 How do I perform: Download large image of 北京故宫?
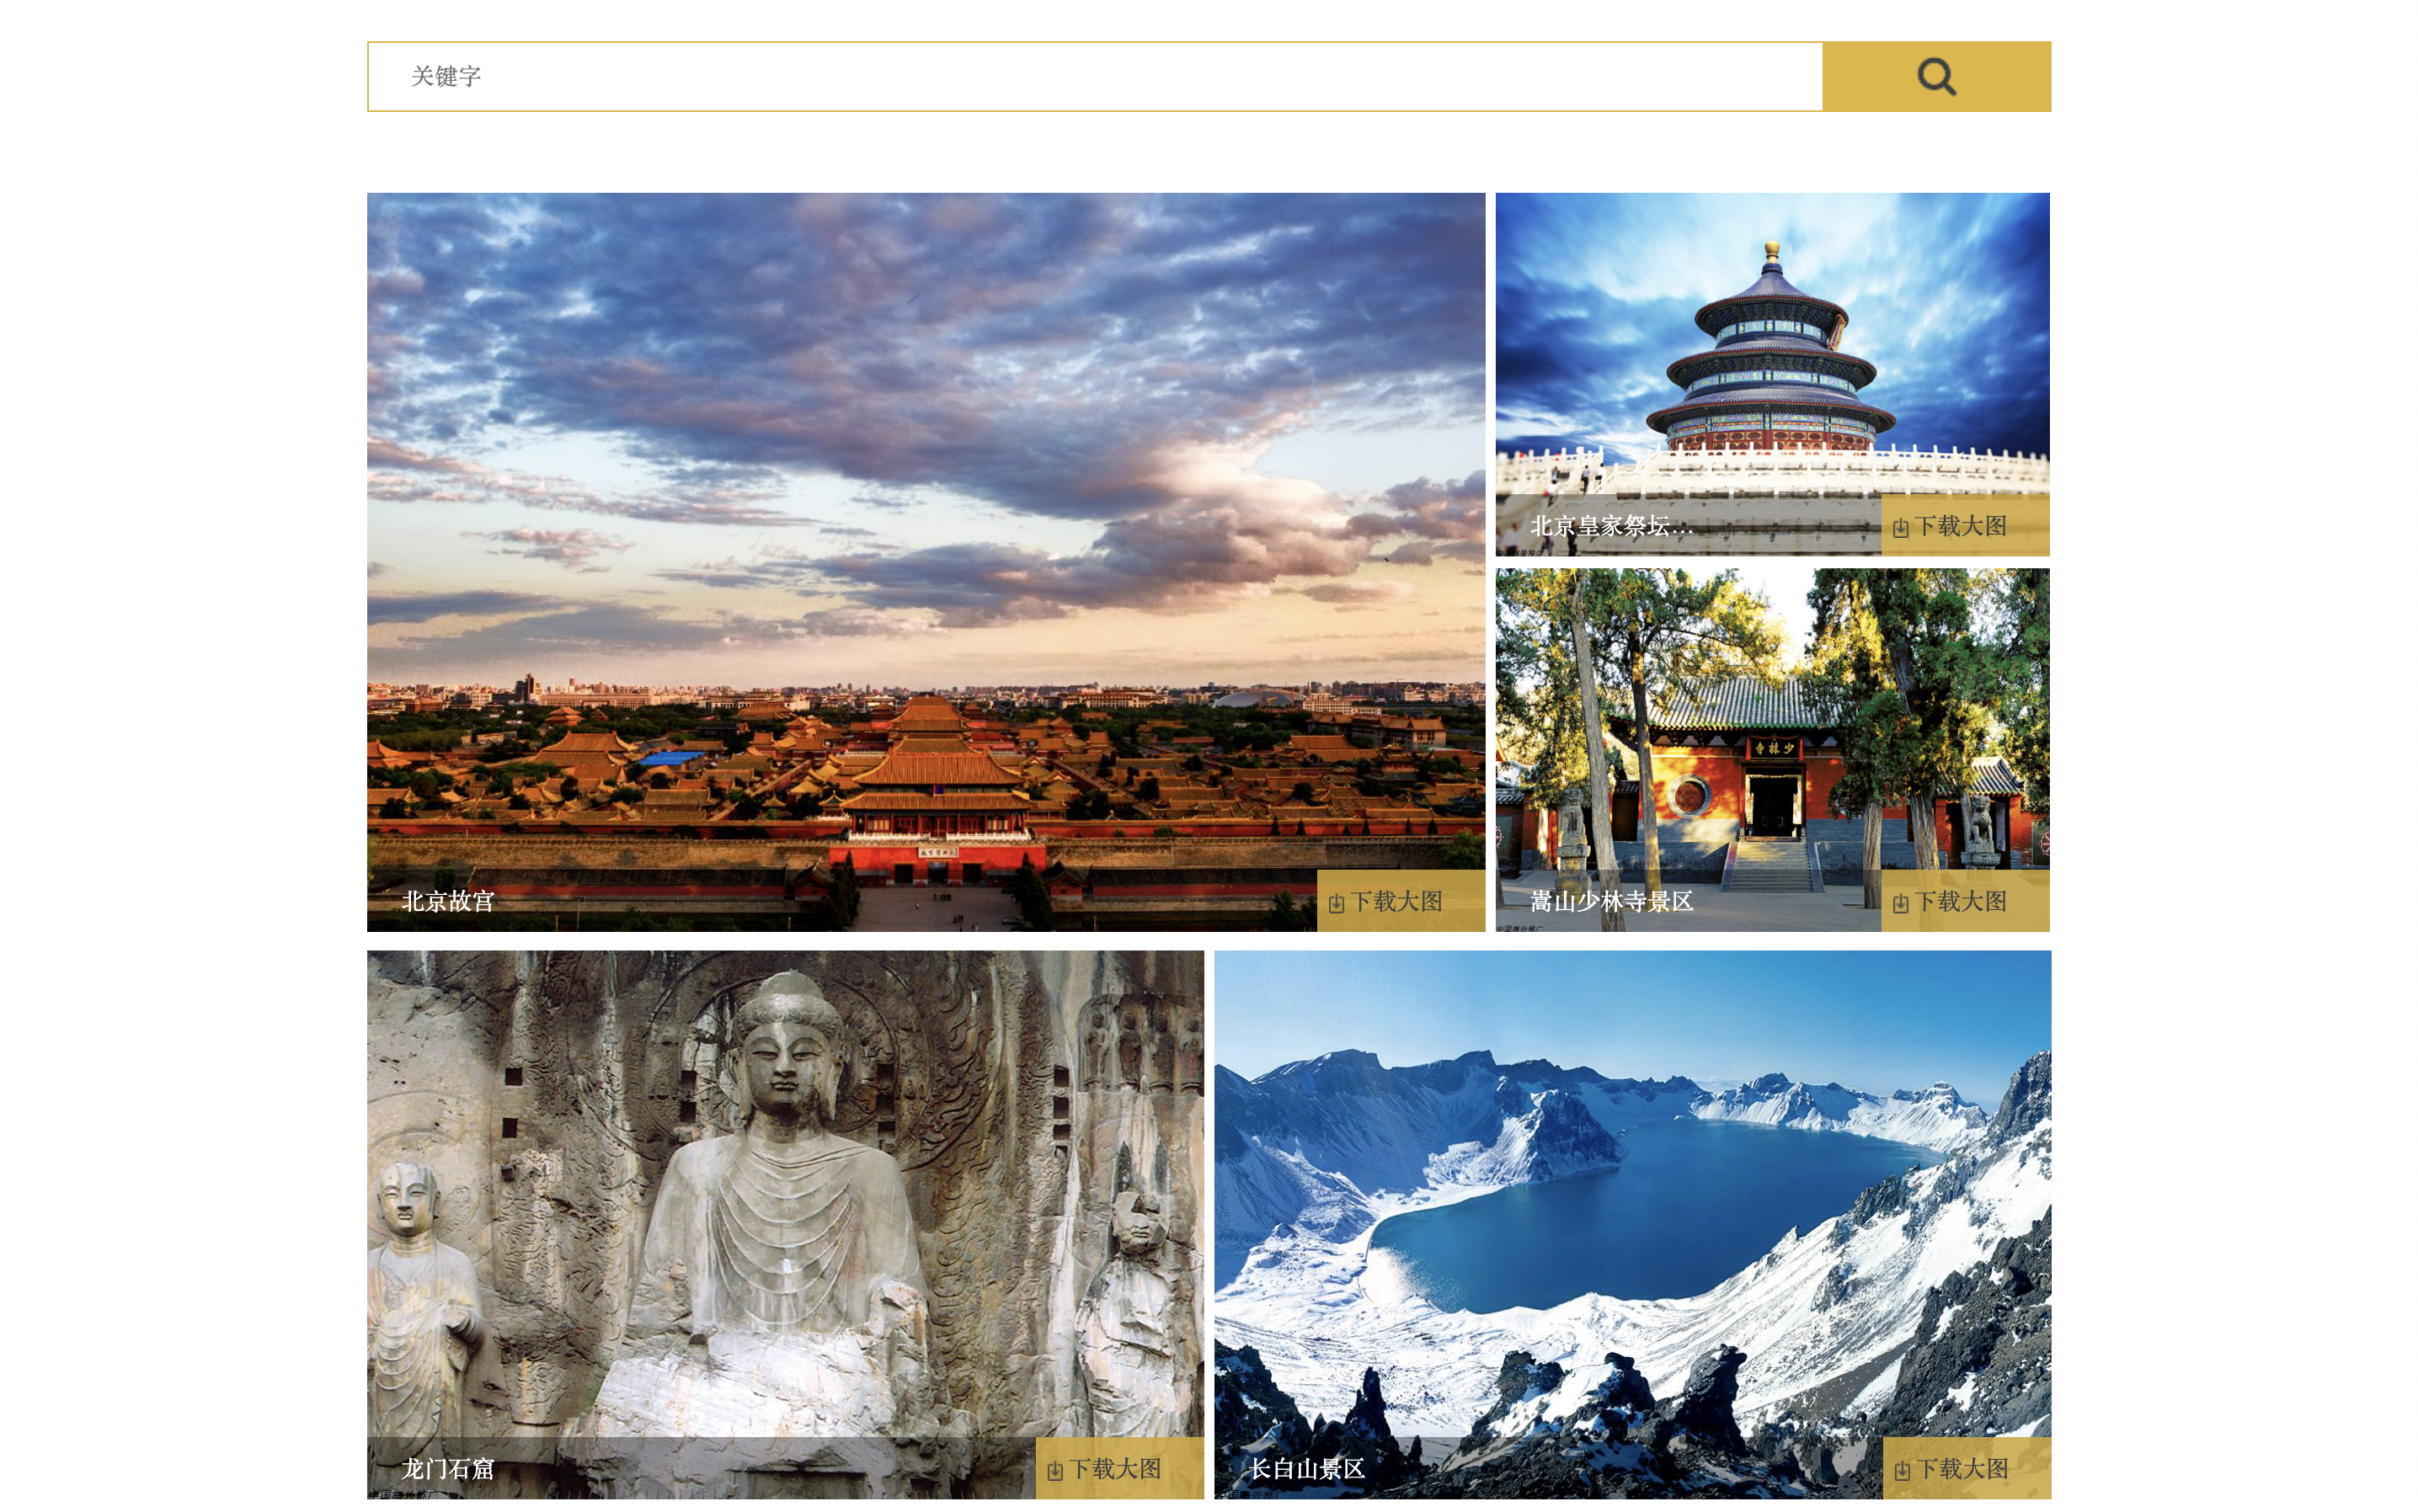1400,901
